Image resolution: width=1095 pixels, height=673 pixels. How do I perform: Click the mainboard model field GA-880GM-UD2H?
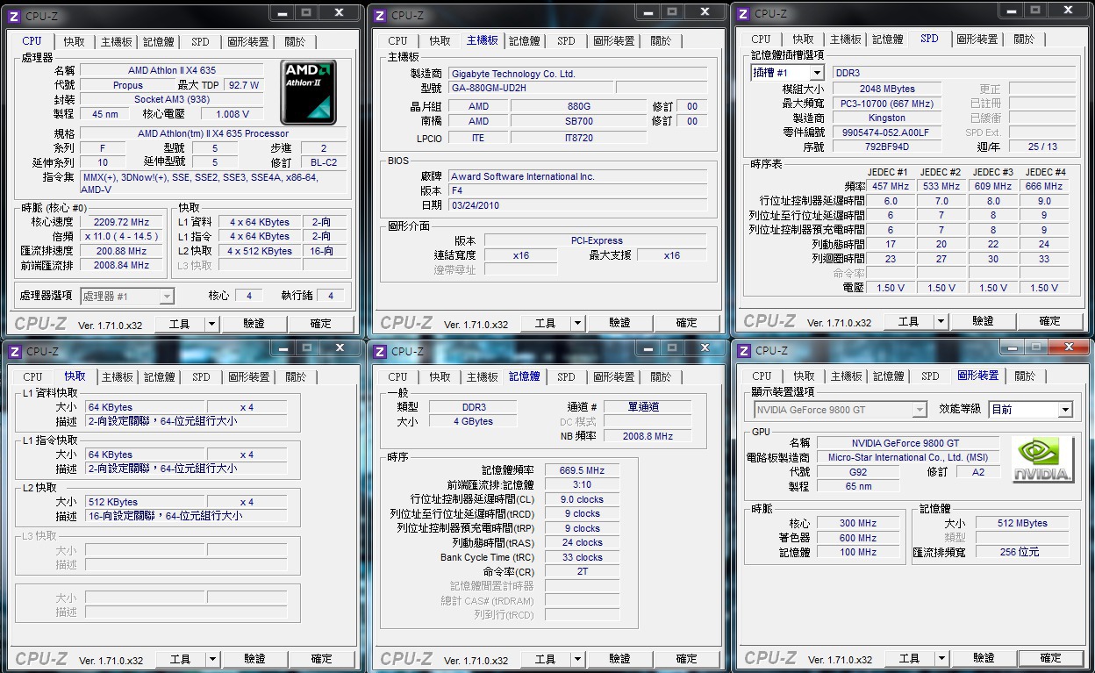coord(530,88)
